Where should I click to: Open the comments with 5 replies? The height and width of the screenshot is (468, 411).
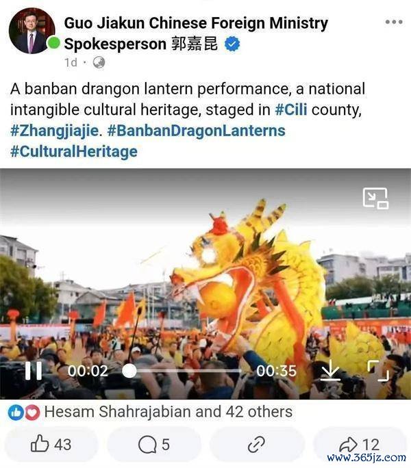[x=154, y=444]
